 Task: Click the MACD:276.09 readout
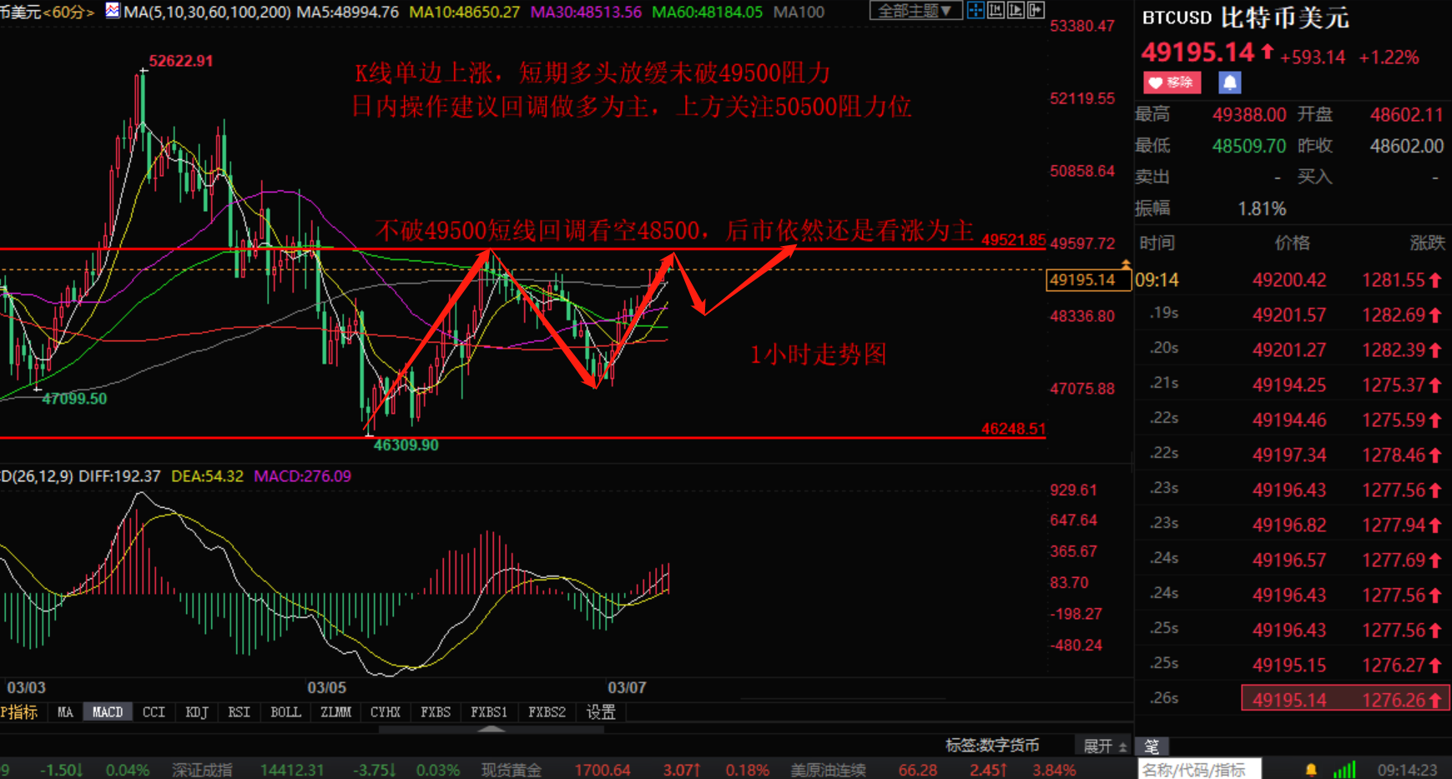click(x=303, y=476)
